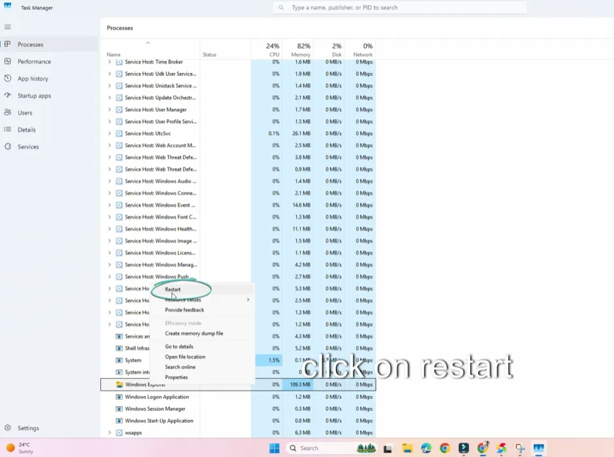Launch Microsoft Edge from the taskbar
Image resolution: width=614 pixels, height=457 pixels.
tap(426, 448)
